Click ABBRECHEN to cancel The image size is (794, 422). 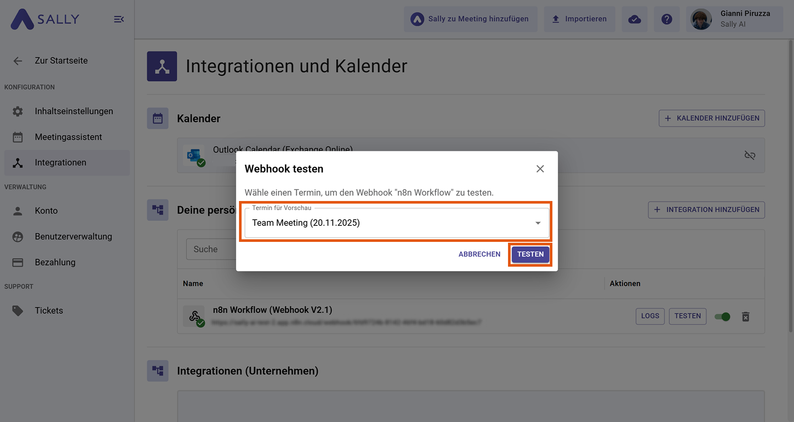coord(479,254)
